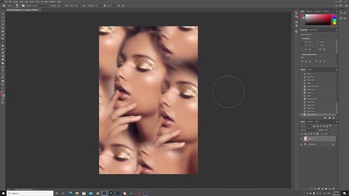Open the Brush Preset picker
The height and width of the screenshot is (196, 349).
point(17,6)
